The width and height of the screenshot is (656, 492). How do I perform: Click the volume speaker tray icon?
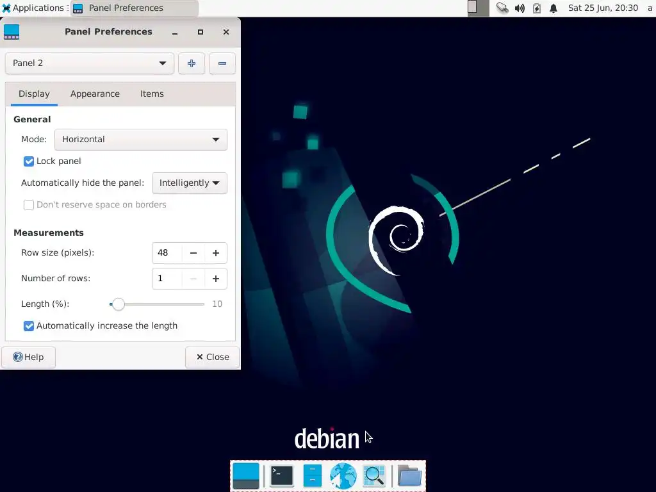(x=520, y=8)
